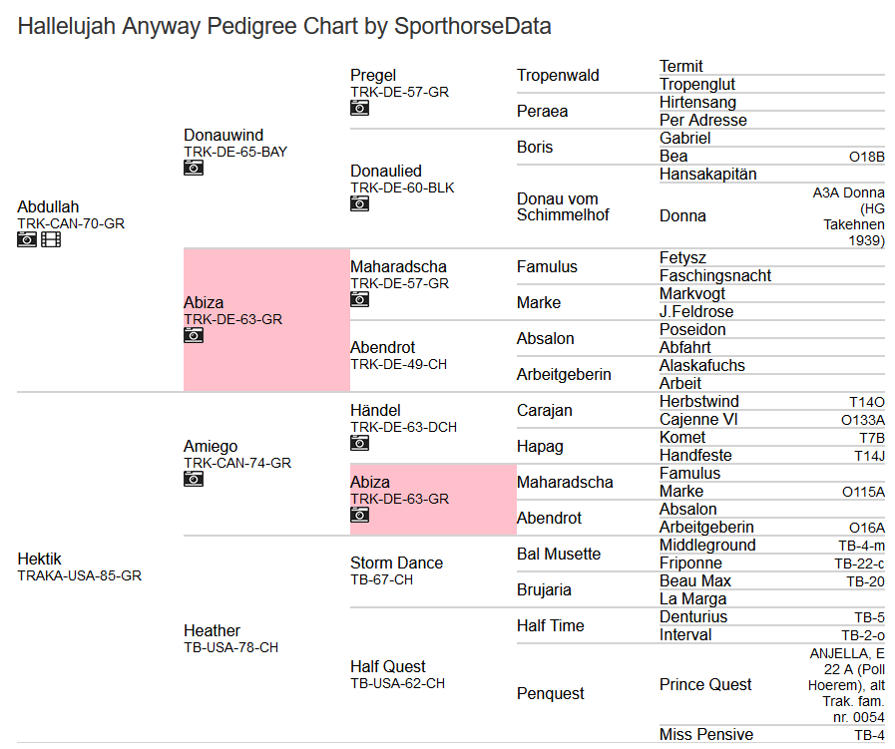Open Maharadscha TRK-DE-57-GR camera icon
Screen dimensions: 895x749
coord(360,299)
